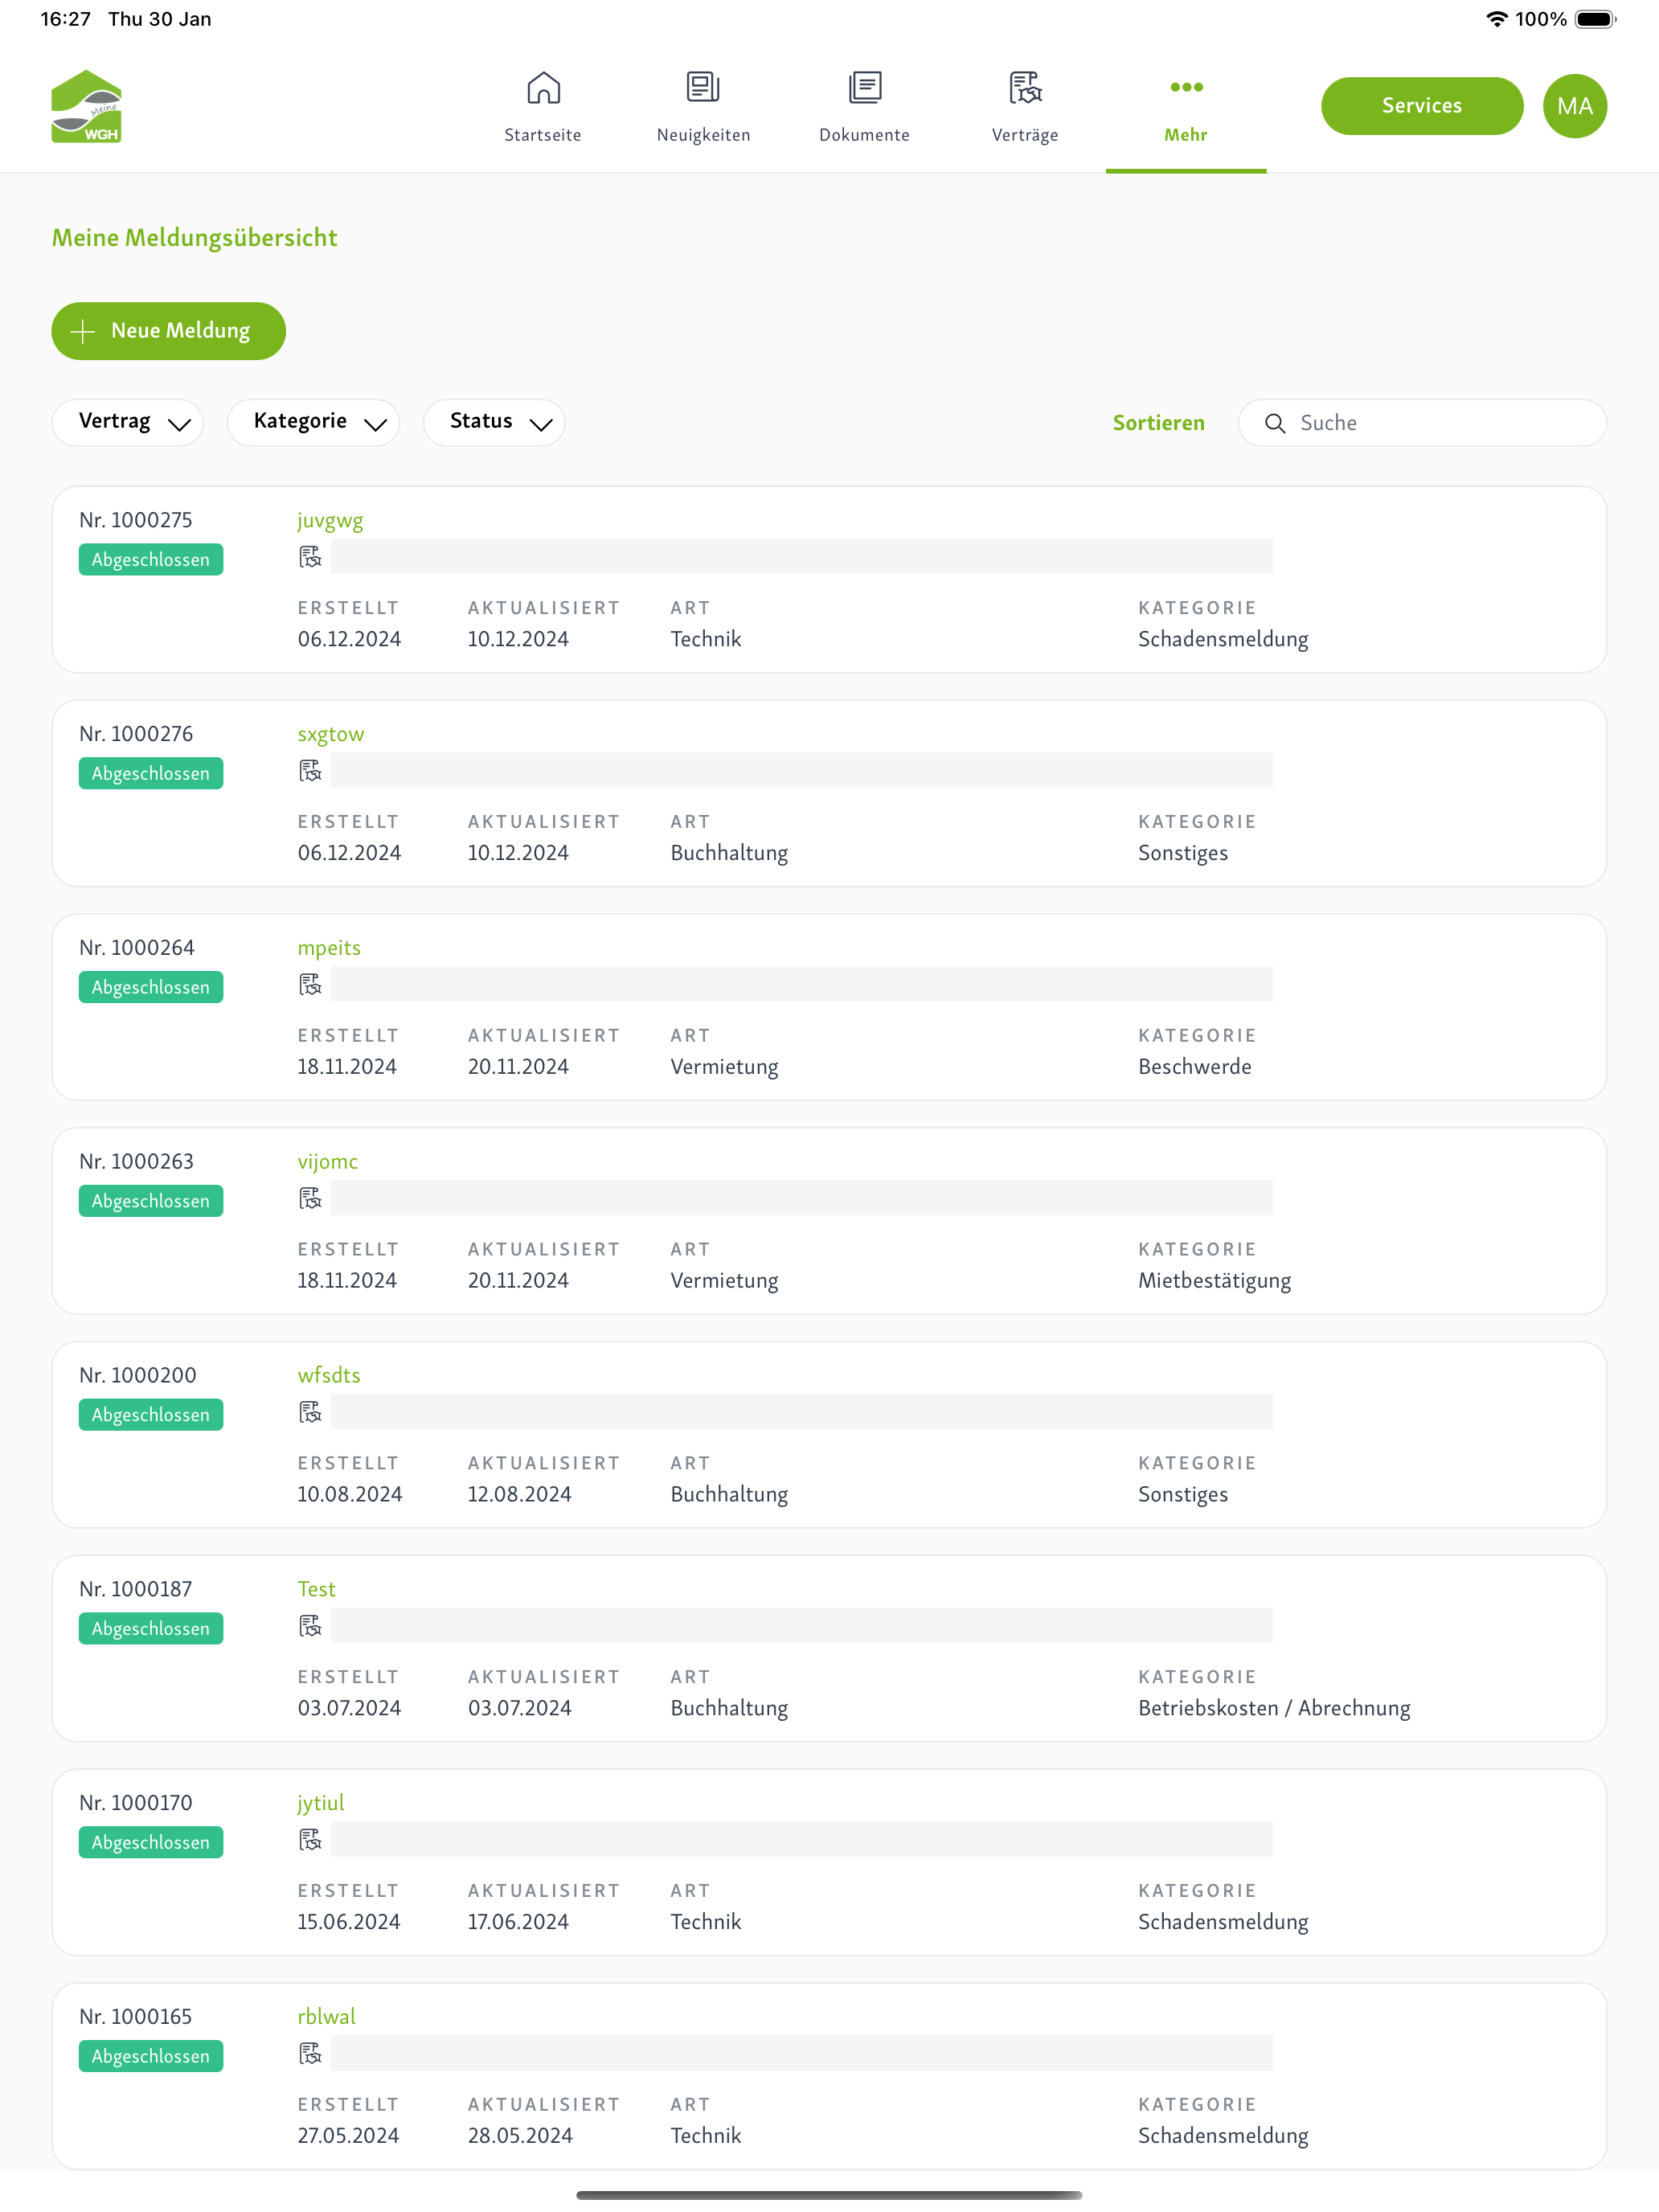Expand the Vertrag filter dropdown
This screenshot has width=1659, height=2212.
(128, 422)
